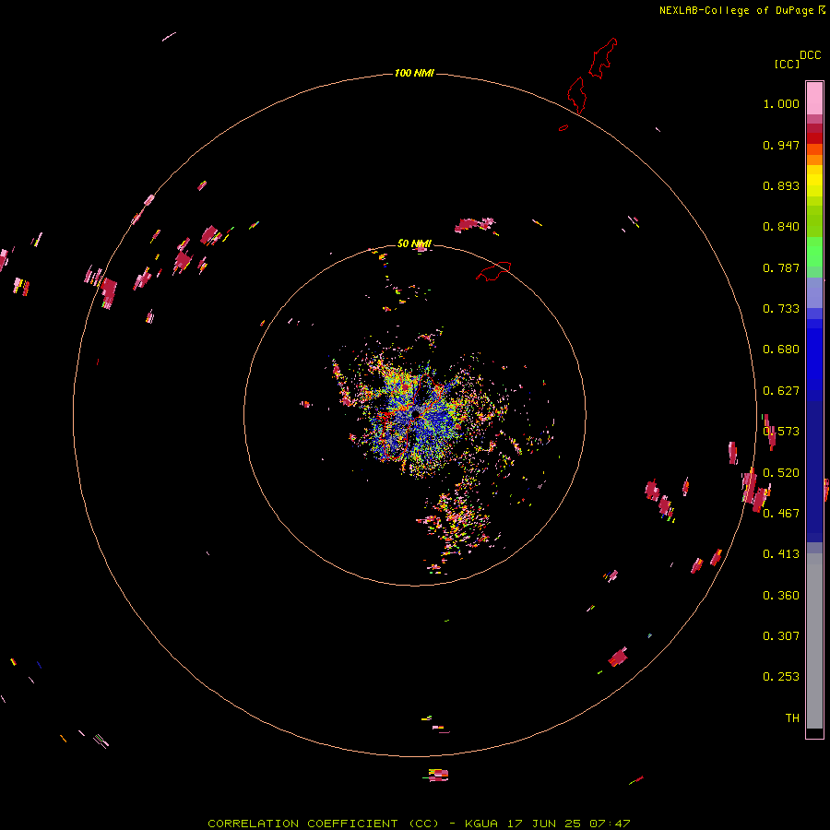830x830 pixels.
Task: Pick the bright green segment of the color bar
Action: coord(814,252)
